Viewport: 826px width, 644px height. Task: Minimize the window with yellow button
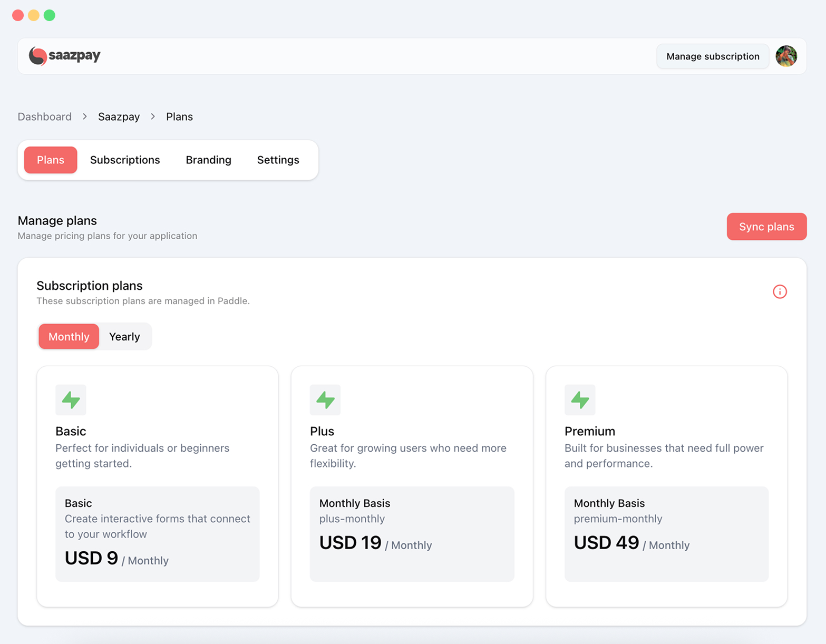[x=34, y=15]
